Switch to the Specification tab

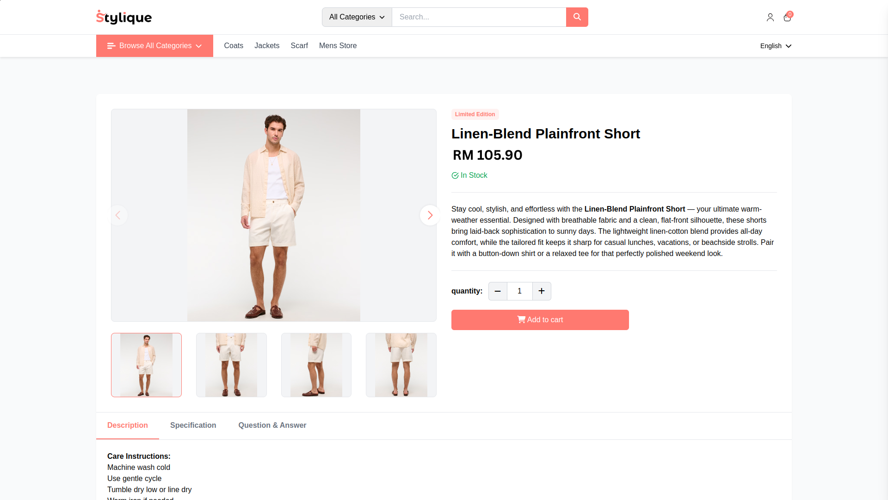193,425
